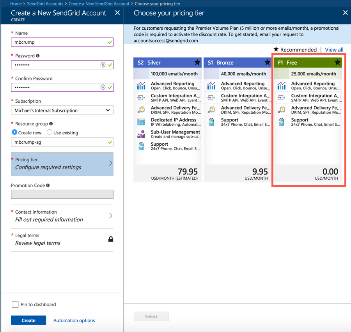
Task: Click the Advanced Reporting chart icon in Silver tier
Action: (141, 86)
